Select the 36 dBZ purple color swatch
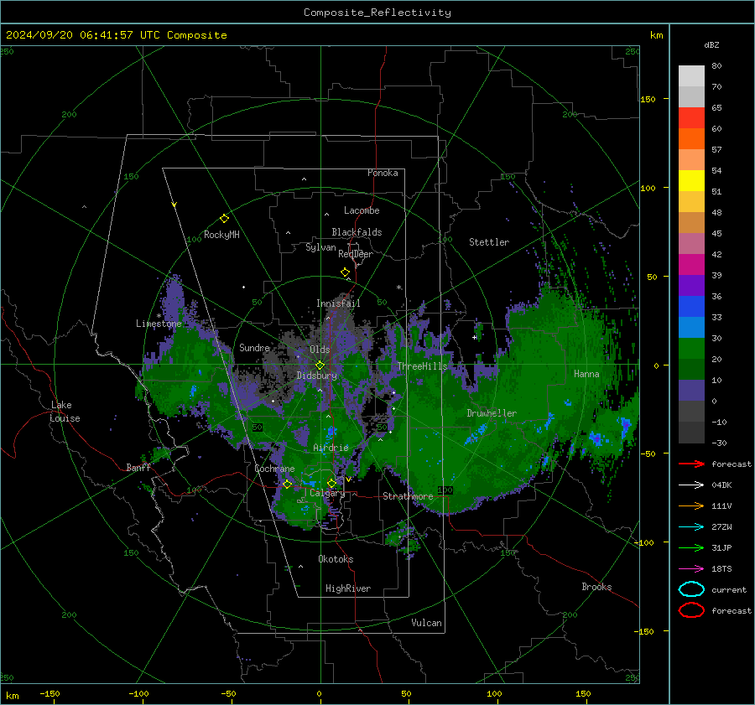This screenshot has height=705, width=755. [x=691, y=285]
